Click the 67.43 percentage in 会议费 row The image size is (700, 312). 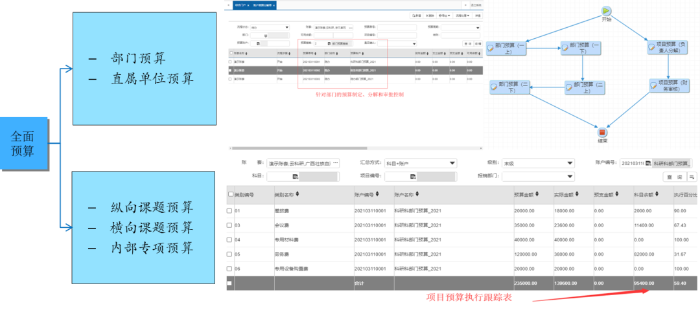point(681,225)
